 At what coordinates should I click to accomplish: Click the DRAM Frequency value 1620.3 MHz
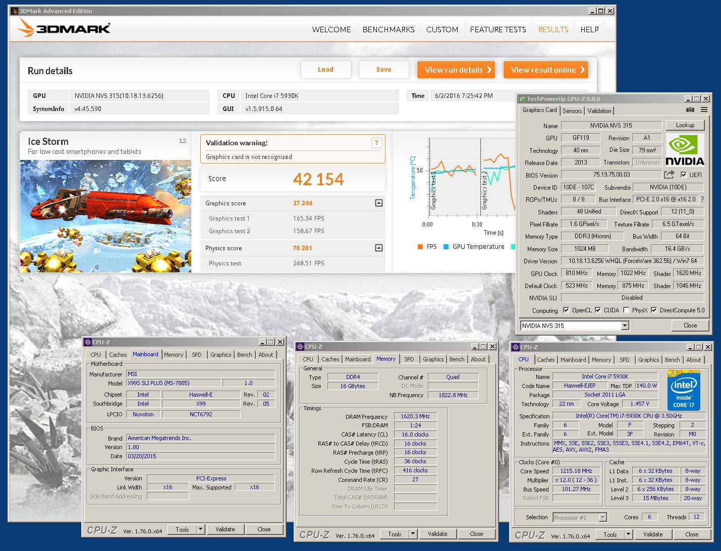click(x=415, y=416)
